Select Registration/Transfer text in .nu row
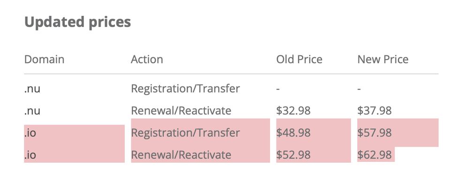The height and width of the screenshot is (188, 469). click(x=185, y=89)
